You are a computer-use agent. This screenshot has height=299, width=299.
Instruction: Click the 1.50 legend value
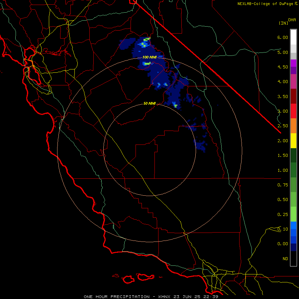(x=283, y=155)
